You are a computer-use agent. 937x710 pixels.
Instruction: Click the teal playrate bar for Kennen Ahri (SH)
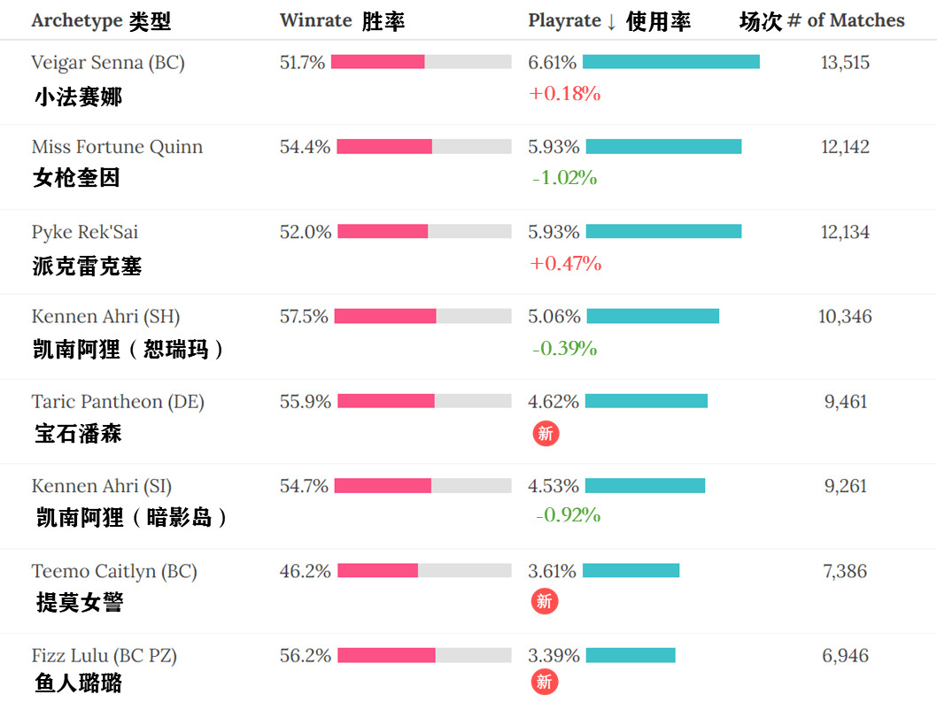tap(653, 316)
